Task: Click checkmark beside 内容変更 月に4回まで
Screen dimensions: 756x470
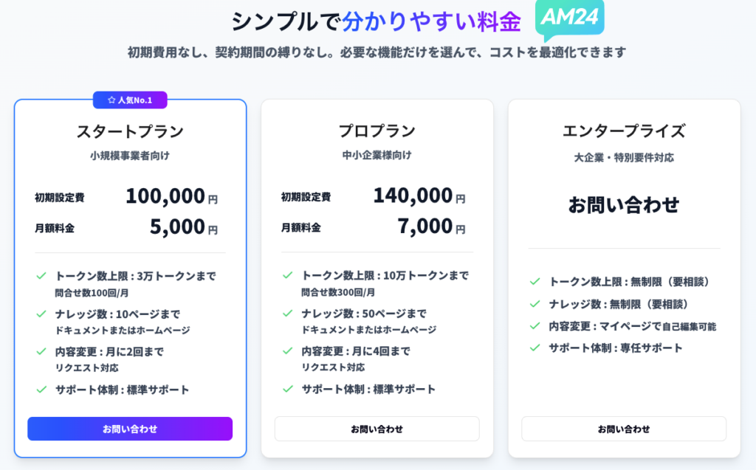Action: tap(288, 351)
